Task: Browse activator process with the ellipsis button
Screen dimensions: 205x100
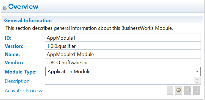Action: [170, 90]
